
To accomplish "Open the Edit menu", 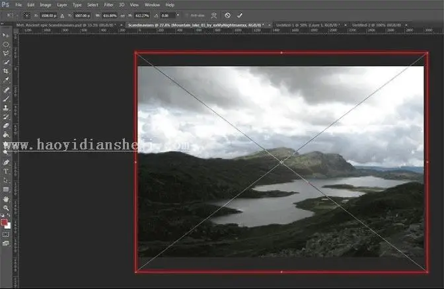I will [x=31, y=5].
